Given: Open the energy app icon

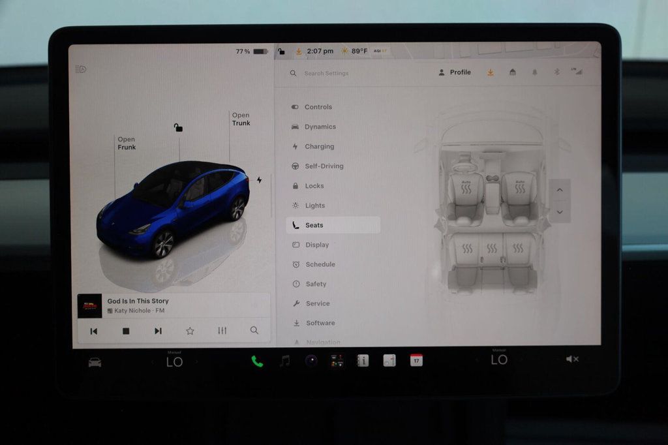Looking at the screenshot, I should (x=389, y=361).
